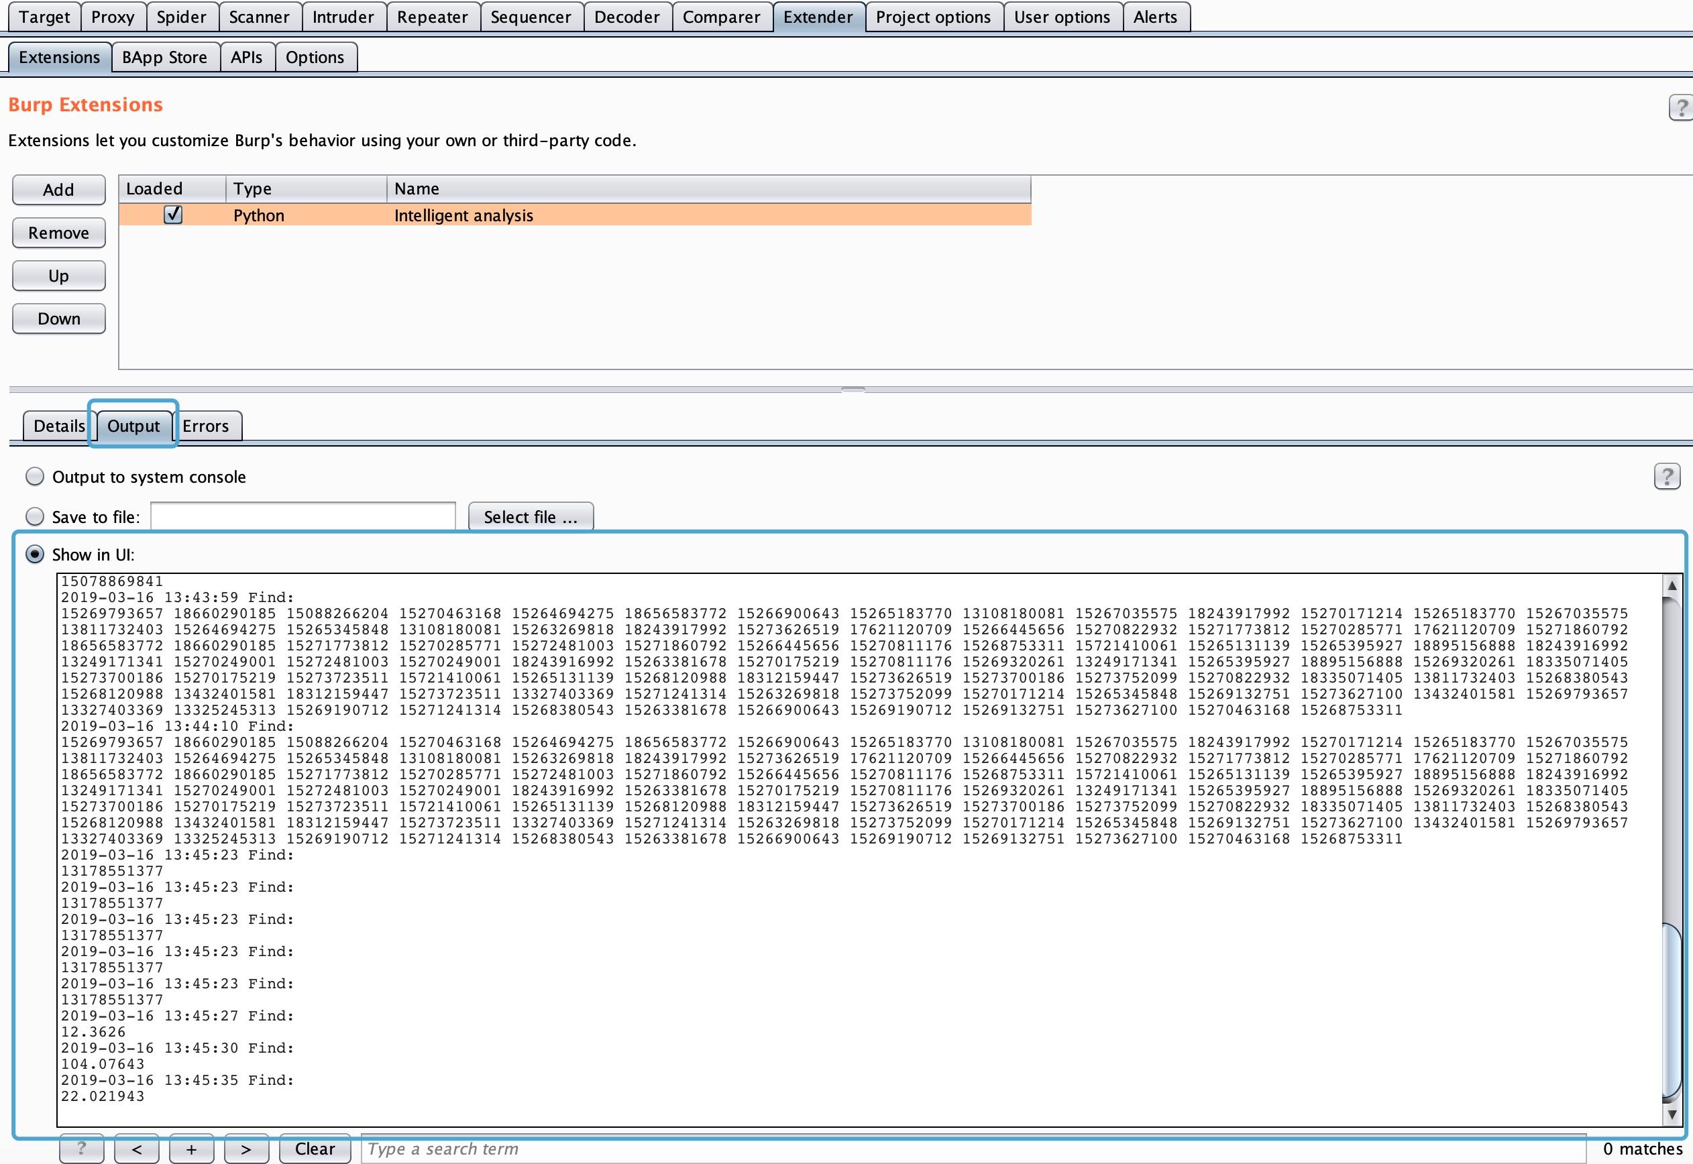Screen dimensions: 1693x1164
Task: Open the User options tab
Action: (x=1062, y=17)
